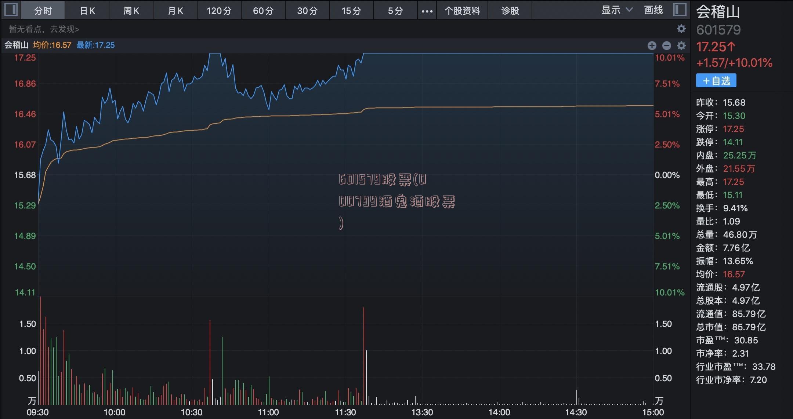Open 诊股 stock diagnosis
This screenshot has height=419, width=793.
(x=510, y=11)
